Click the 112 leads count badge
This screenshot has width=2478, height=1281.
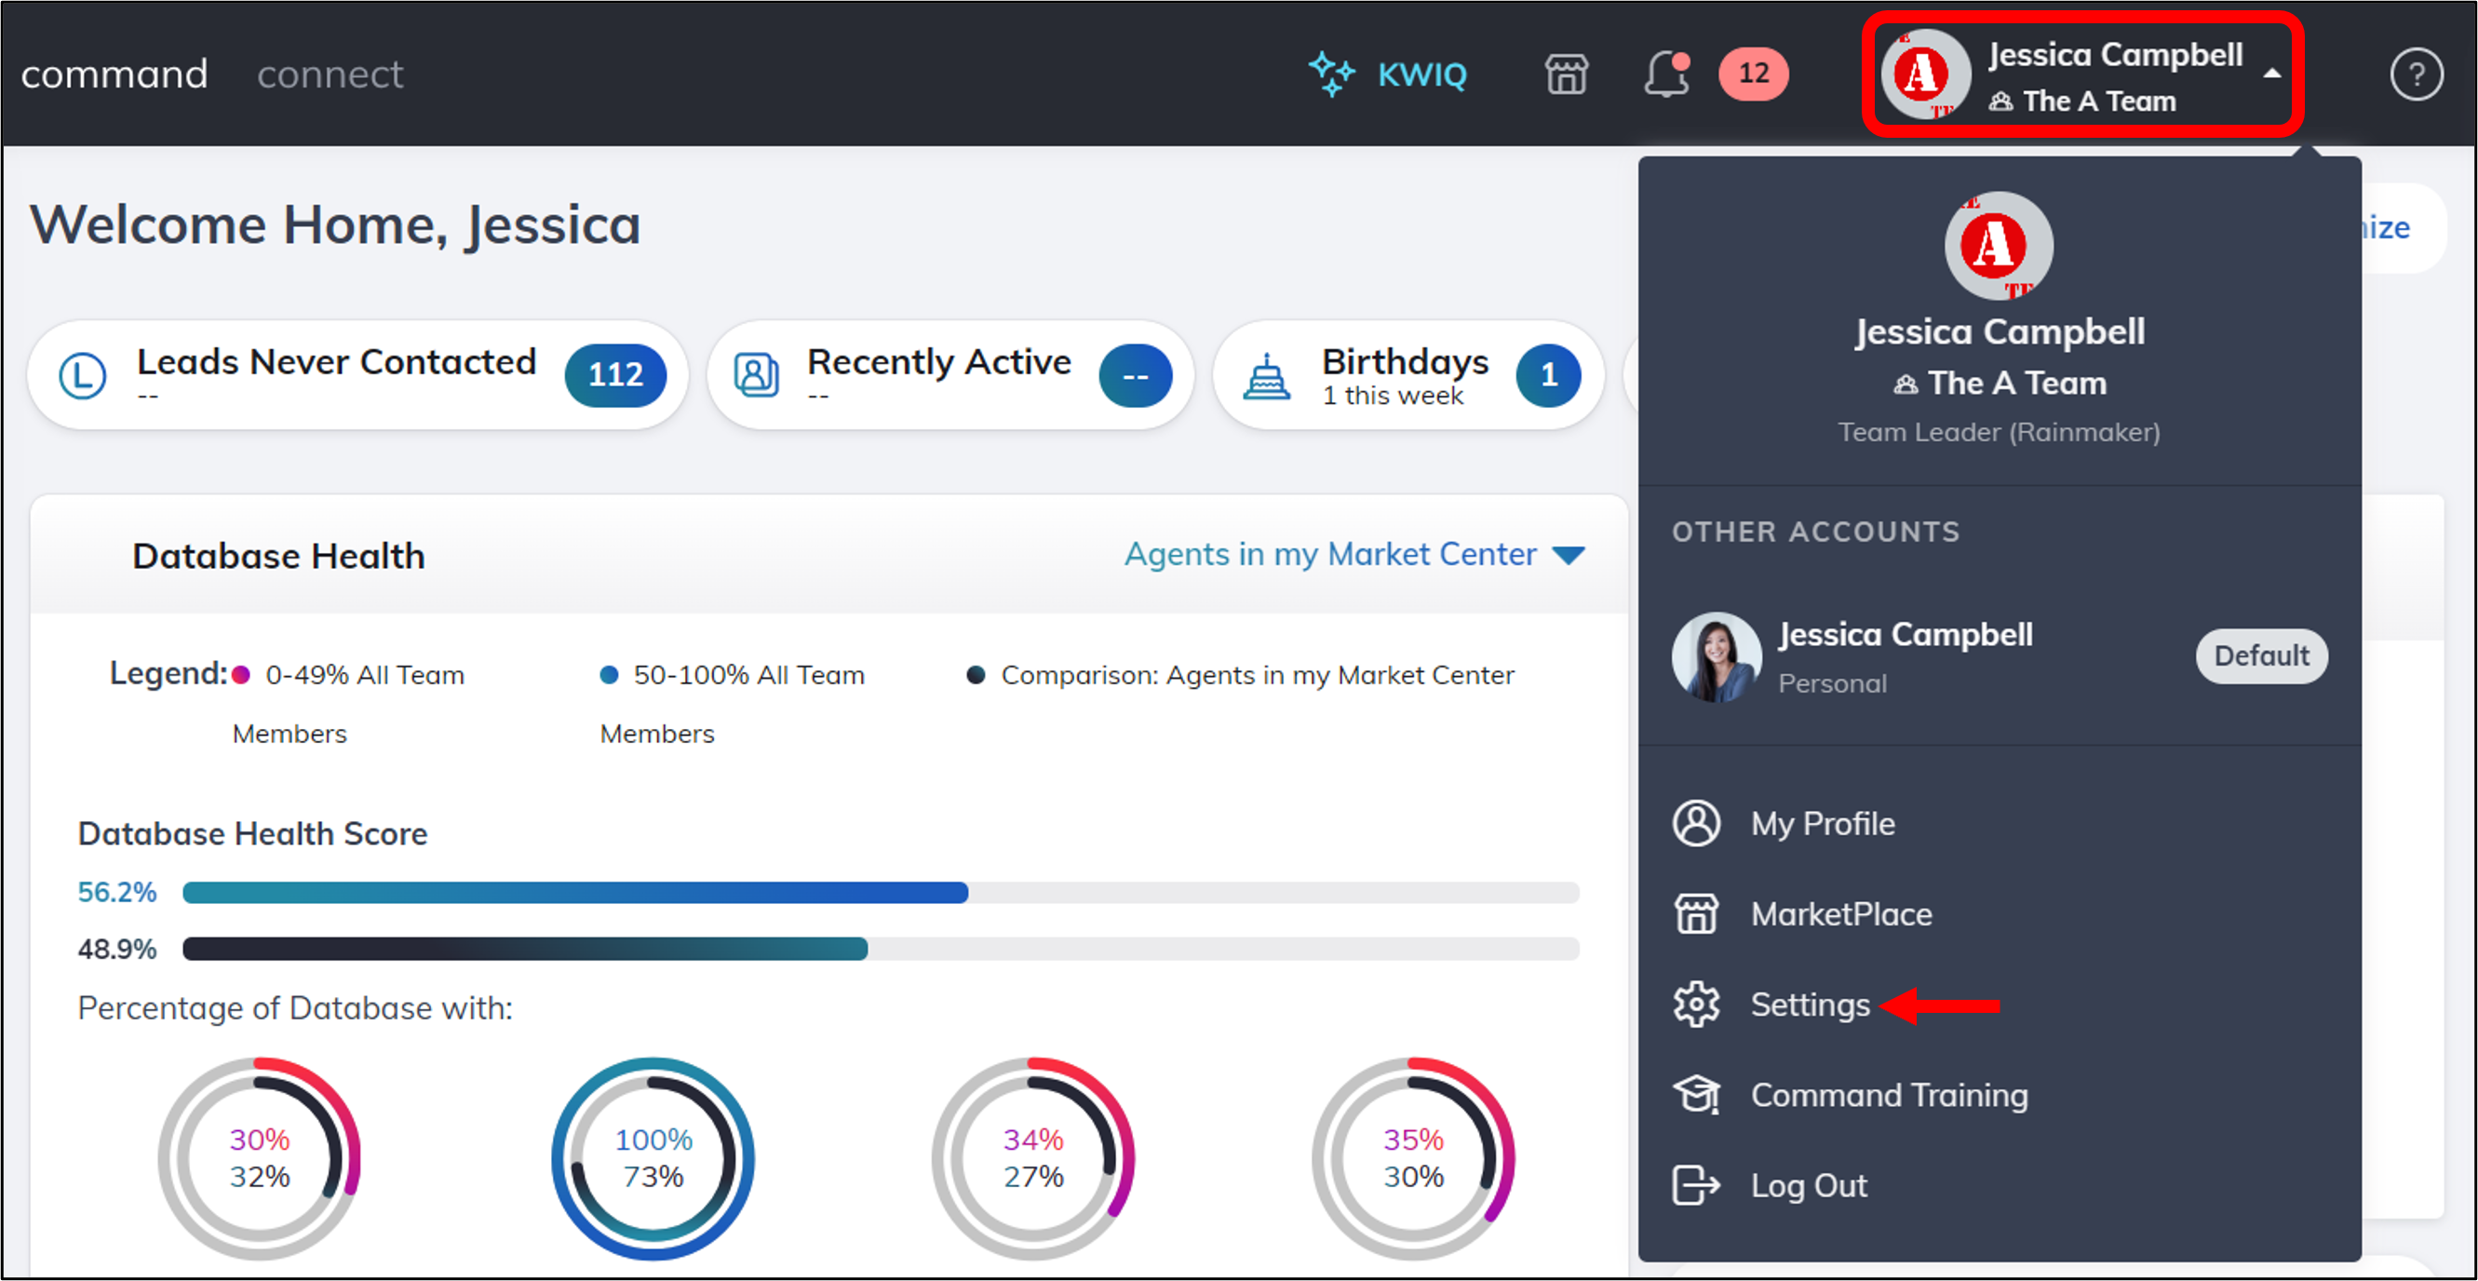click(x=615, y=375)
